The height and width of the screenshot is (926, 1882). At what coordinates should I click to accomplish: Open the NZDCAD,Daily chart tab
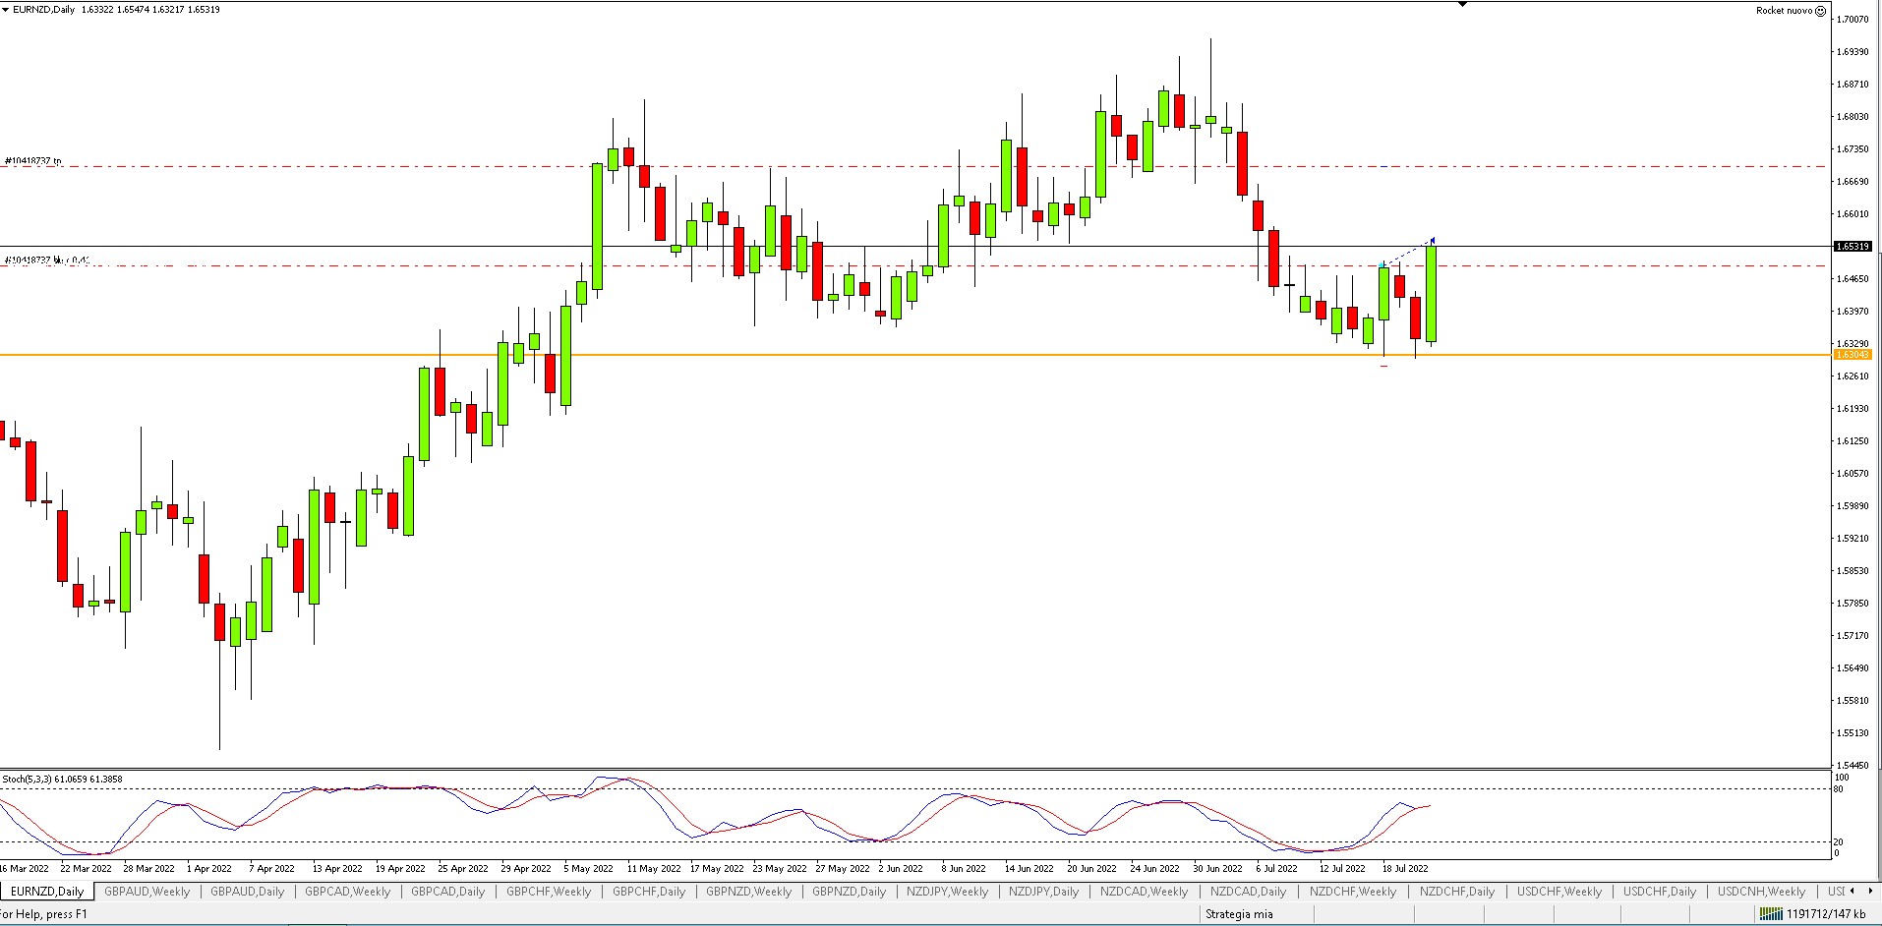tap(1248, 892)
